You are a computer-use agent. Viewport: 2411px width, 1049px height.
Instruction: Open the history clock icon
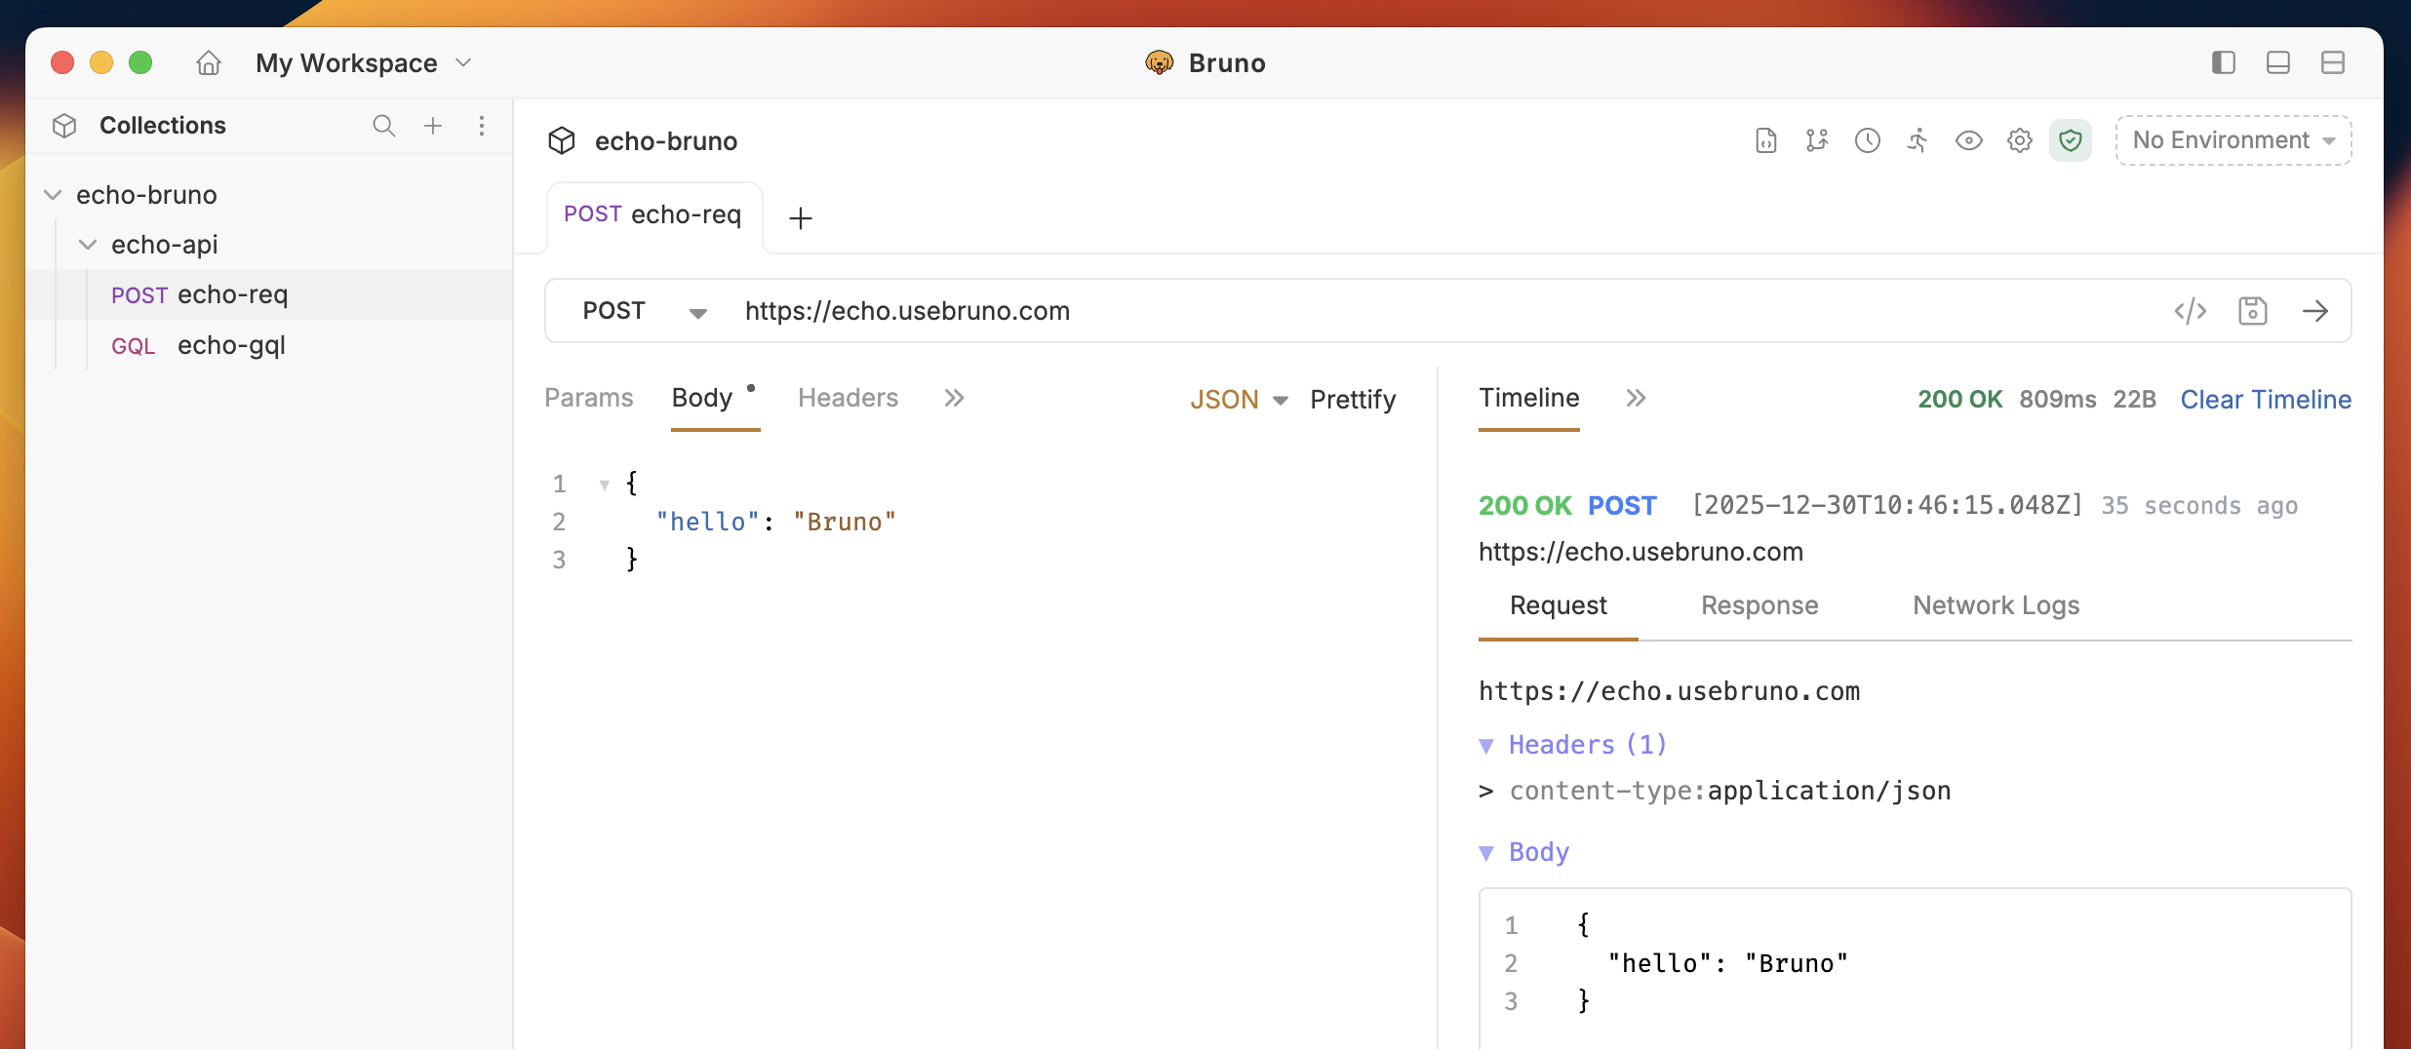coord(1867,141)
